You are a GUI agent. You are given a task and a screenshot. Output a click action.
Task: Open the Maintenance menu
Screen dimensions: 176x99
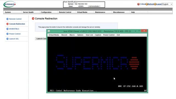[x=100, y=12]
